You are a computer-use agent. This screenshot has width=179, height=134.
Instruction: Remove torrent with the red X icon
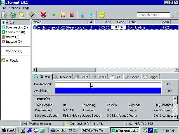43,15
